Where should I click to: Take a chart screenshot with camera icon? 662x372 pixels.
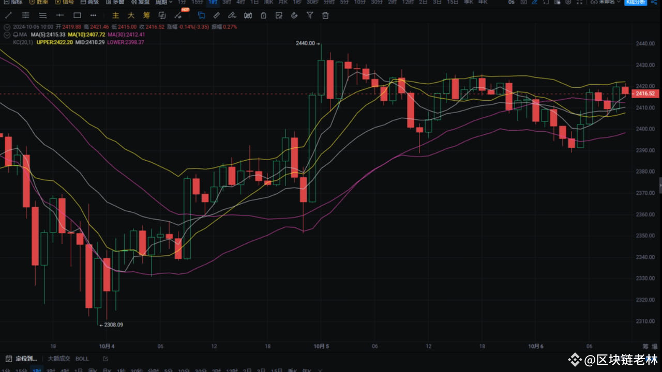tap(523, 2)
